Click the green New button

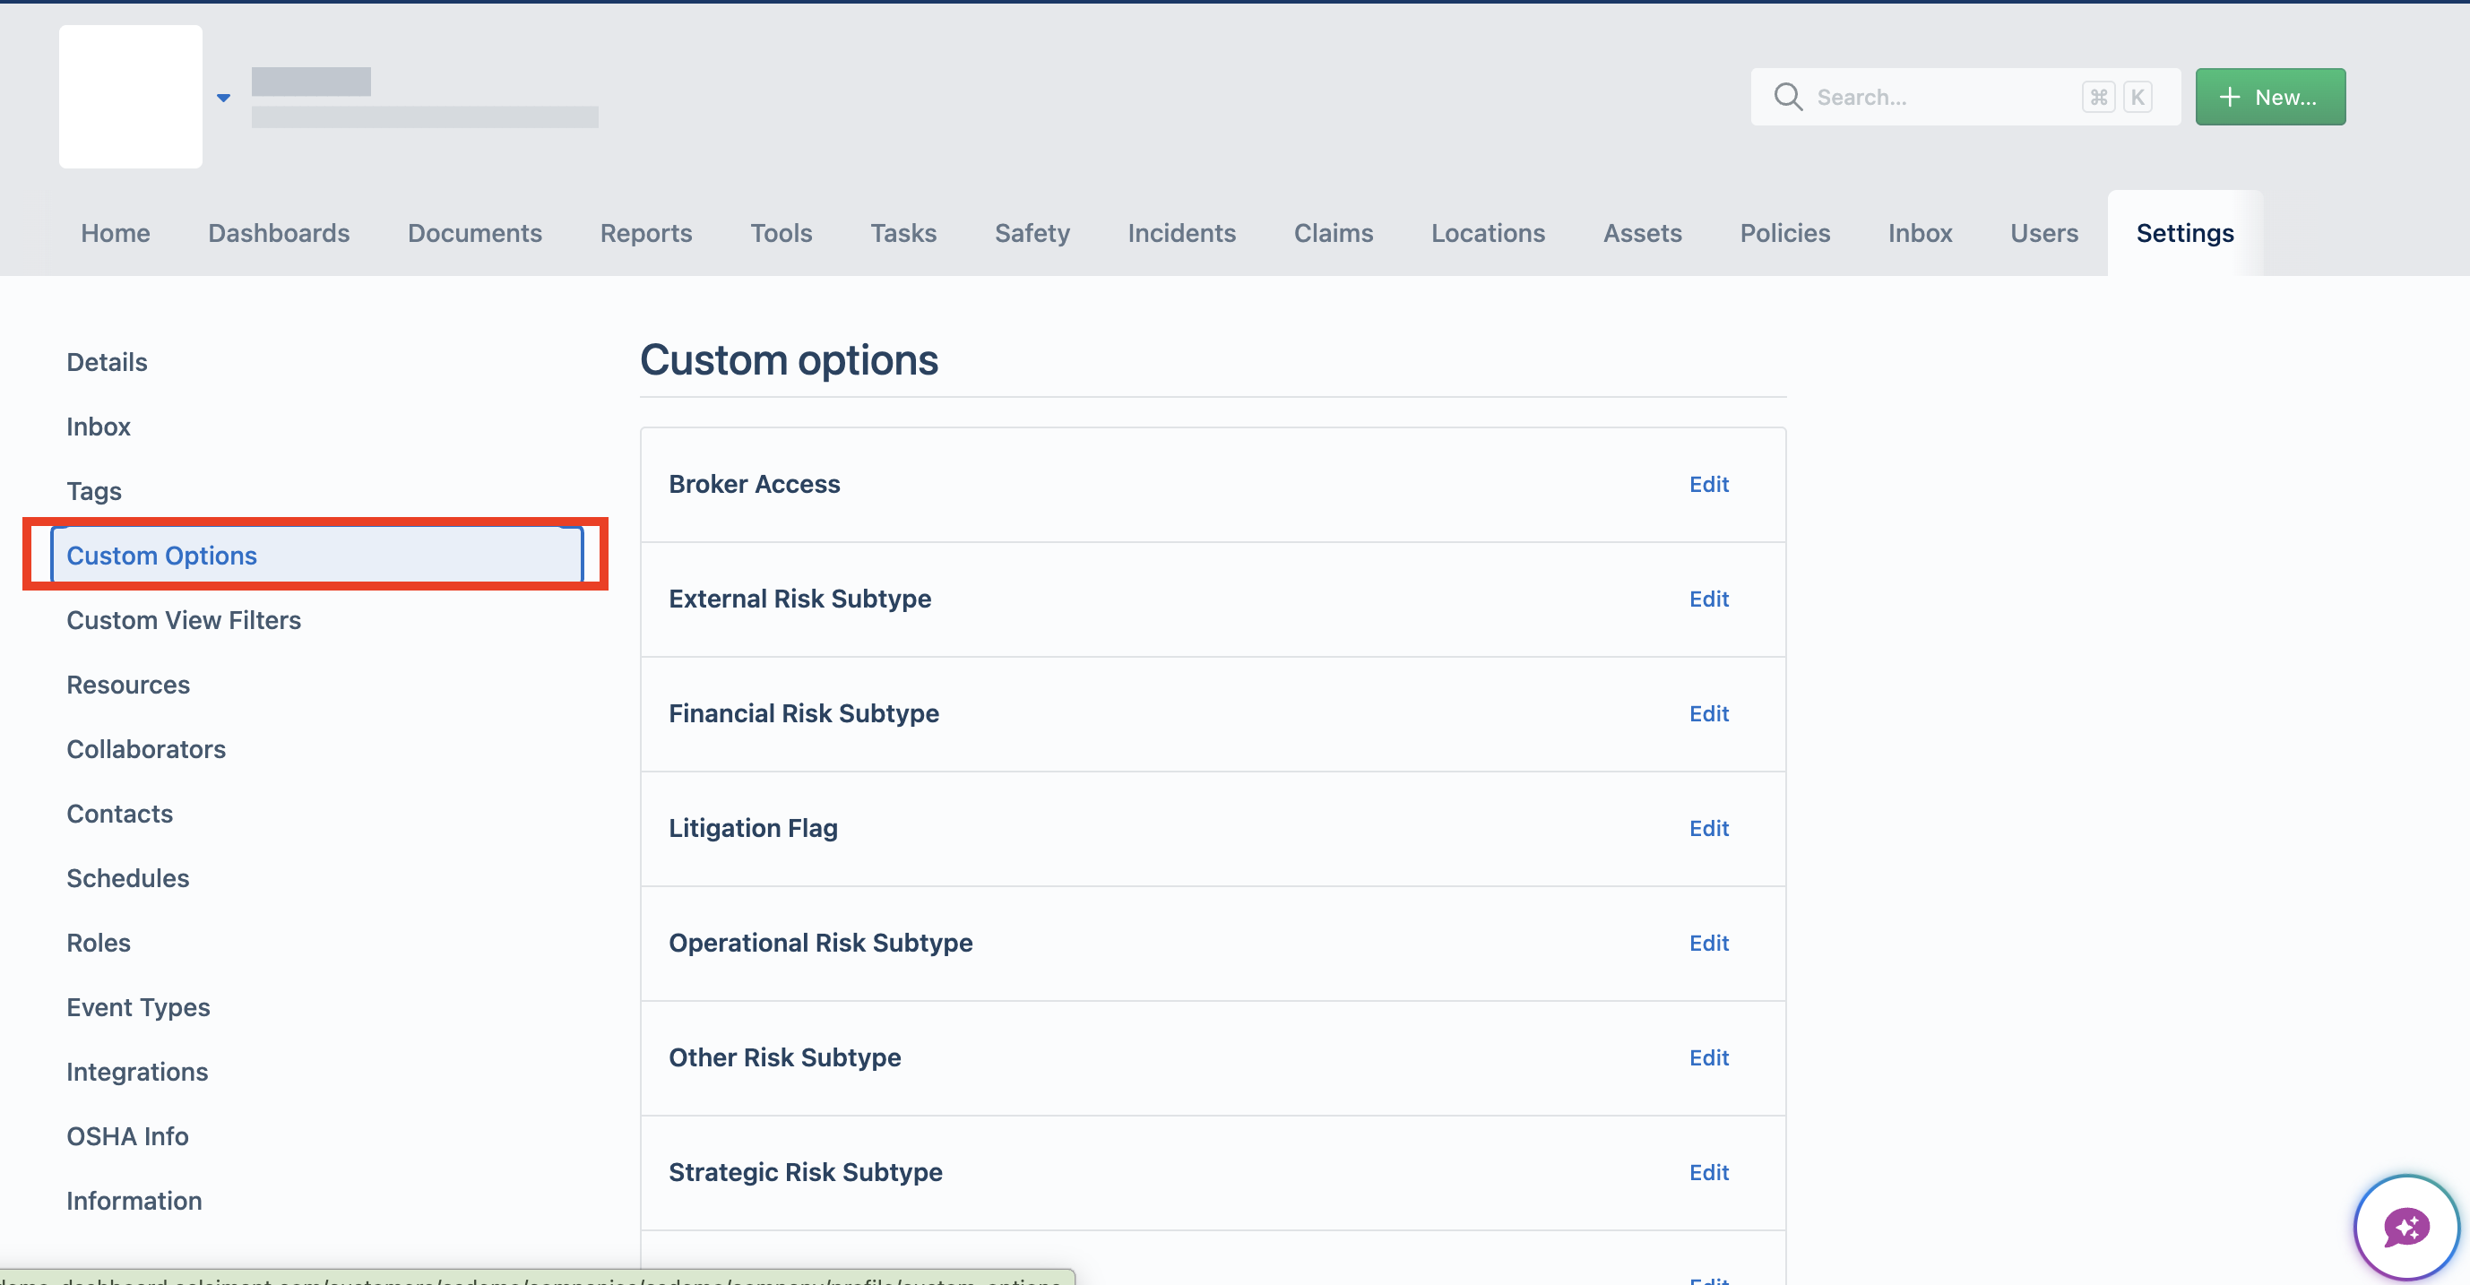(x=2269, y=97)
